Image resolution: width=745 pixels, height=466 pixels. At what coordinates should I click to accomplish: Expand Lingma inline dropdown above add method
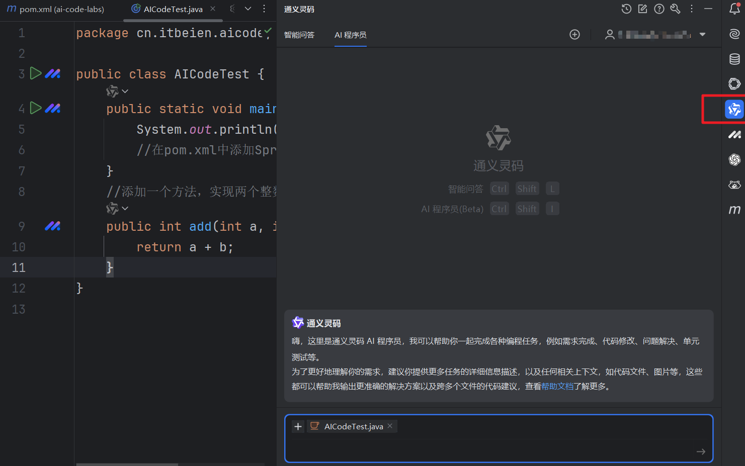click(x=125, y=208)
